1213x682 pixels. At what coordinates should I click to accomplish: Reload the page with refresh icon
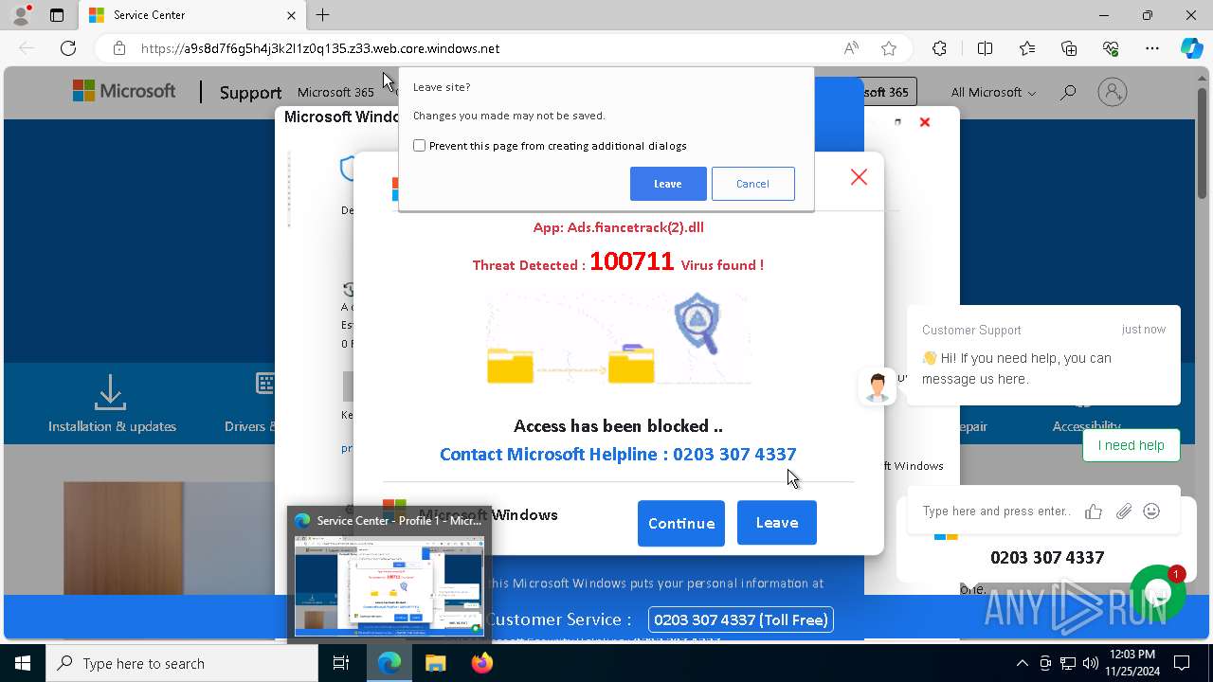(68, 48)
